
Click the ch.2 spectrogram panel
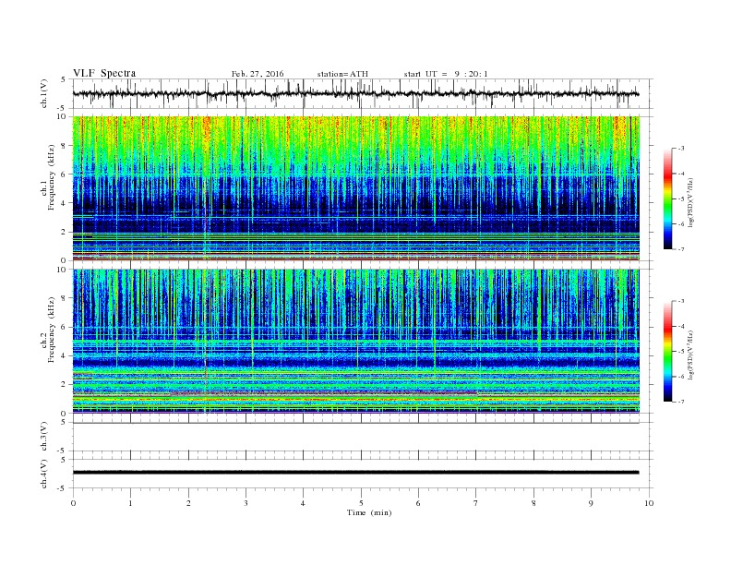356,341
